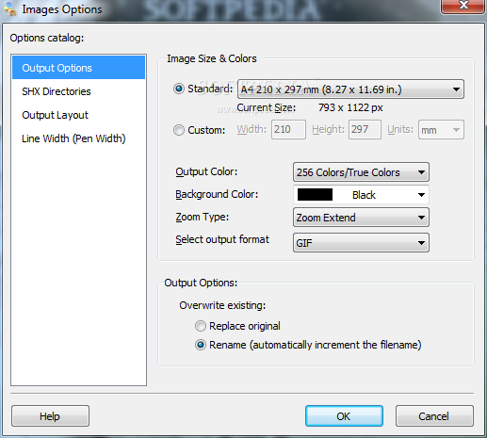Click the Images Options title bar icon
The image size is (487, 438).
point(10,8)
